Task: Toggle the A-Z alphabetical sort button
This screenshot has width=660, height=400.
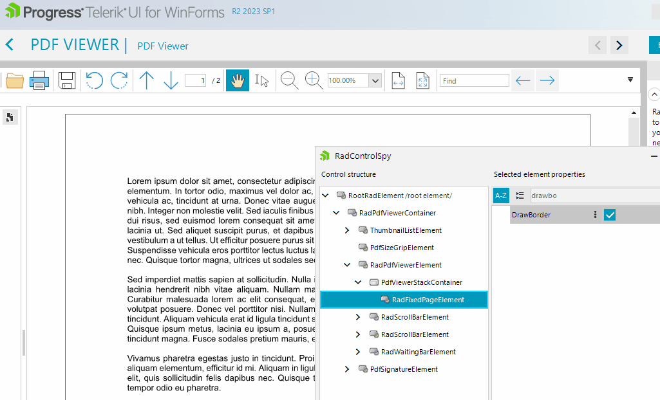Action: (501, 195)
